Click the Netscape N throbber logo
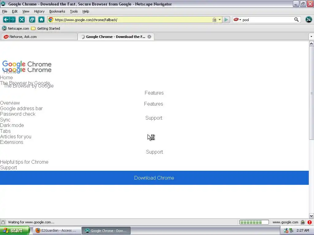 point(308,20)
